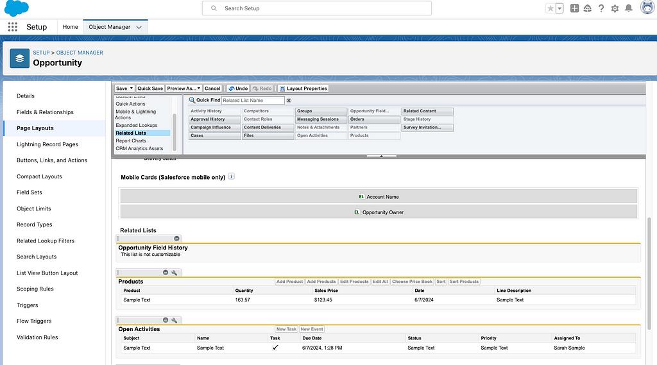Switch to the Home tab
The width and height of the screenshot is (657, 365).
(71, 27)
